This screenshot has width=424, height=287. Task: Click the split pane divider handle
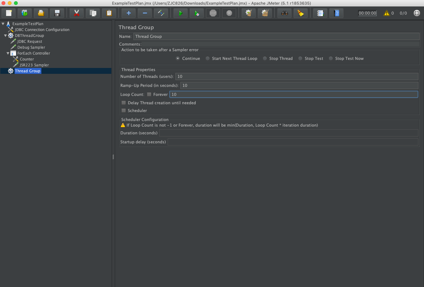click(x=113, y=157)
